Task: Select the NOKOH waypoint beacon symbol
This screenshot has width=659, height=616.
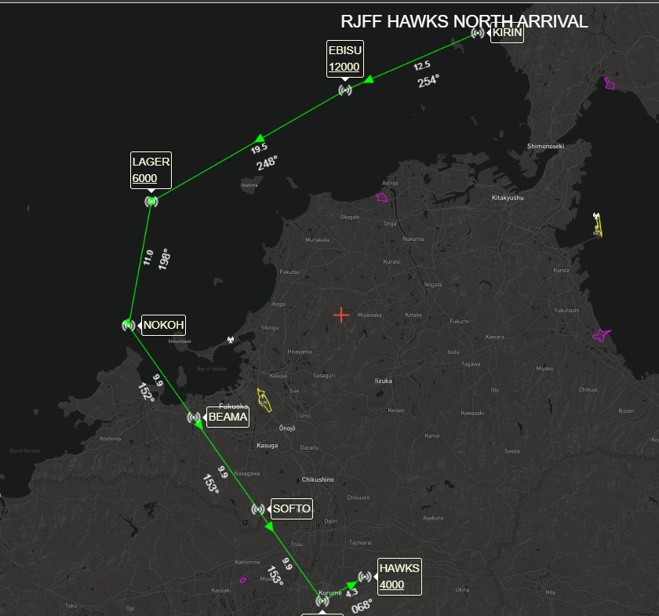Action: click(129, 325)
